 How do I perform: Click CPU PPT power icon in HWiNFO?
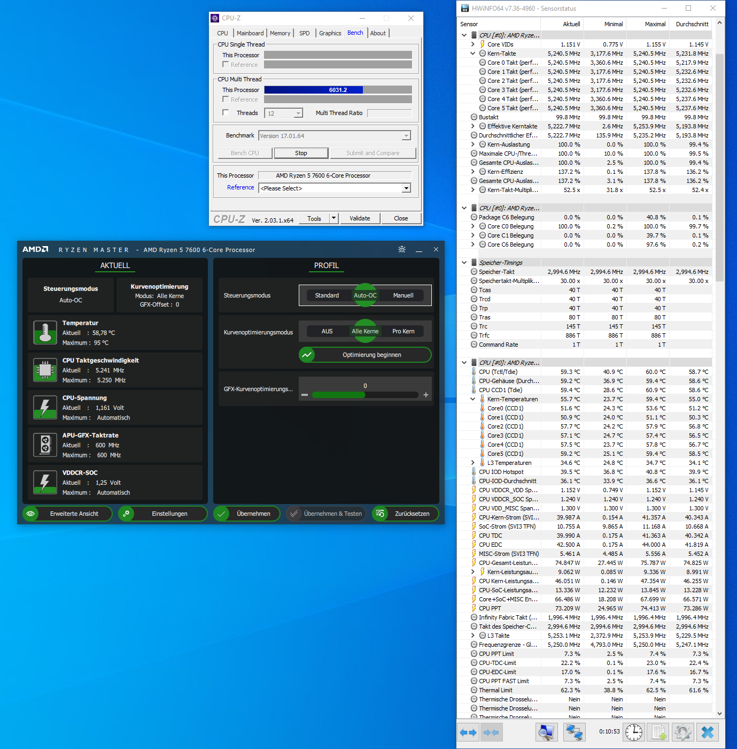[x=474, y=608]
